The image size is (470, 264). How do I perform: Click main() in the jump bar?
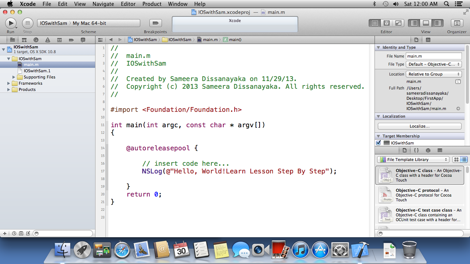[232, 40]
